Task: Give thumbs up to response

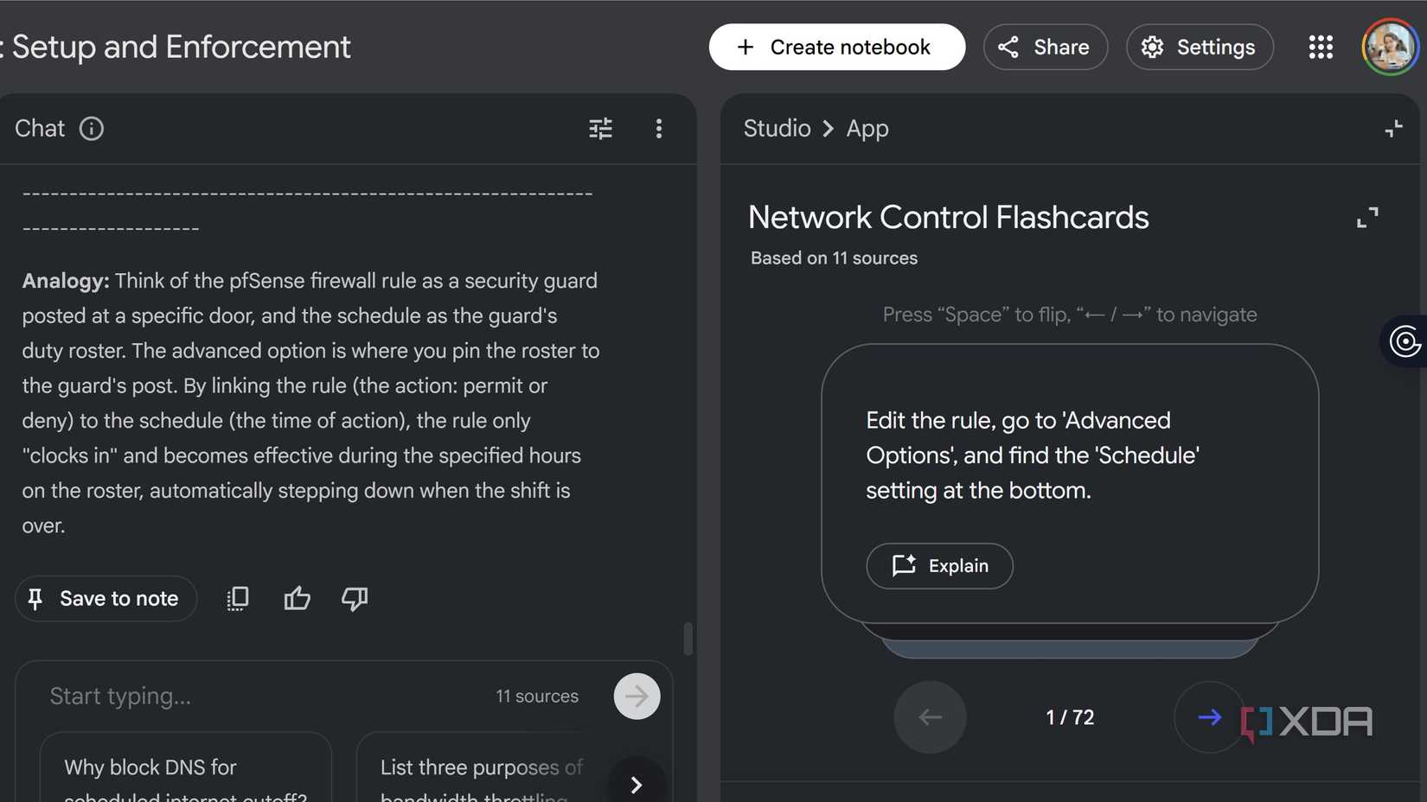Action: pos(297,598)
